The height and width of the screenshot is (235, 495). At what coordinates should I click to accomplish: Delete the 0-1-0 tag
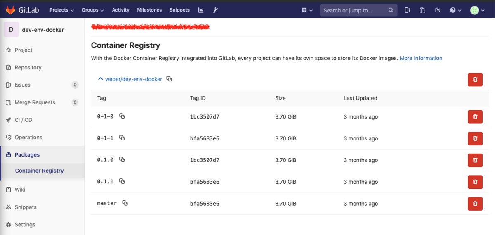(x=475, y=117)
